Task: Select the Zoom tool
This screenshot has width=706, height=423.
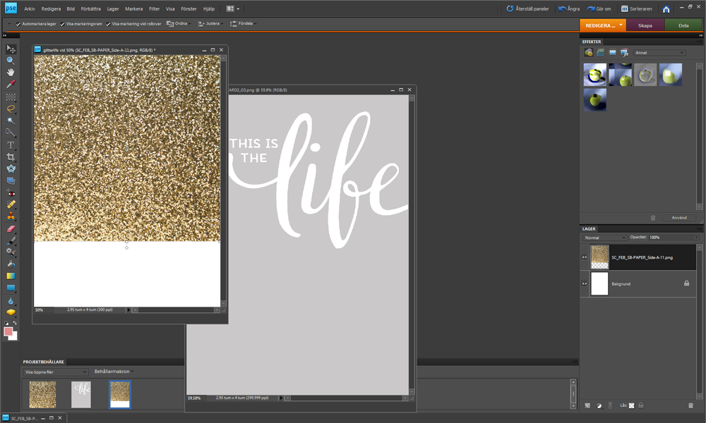Action: (x=10, y=60)
